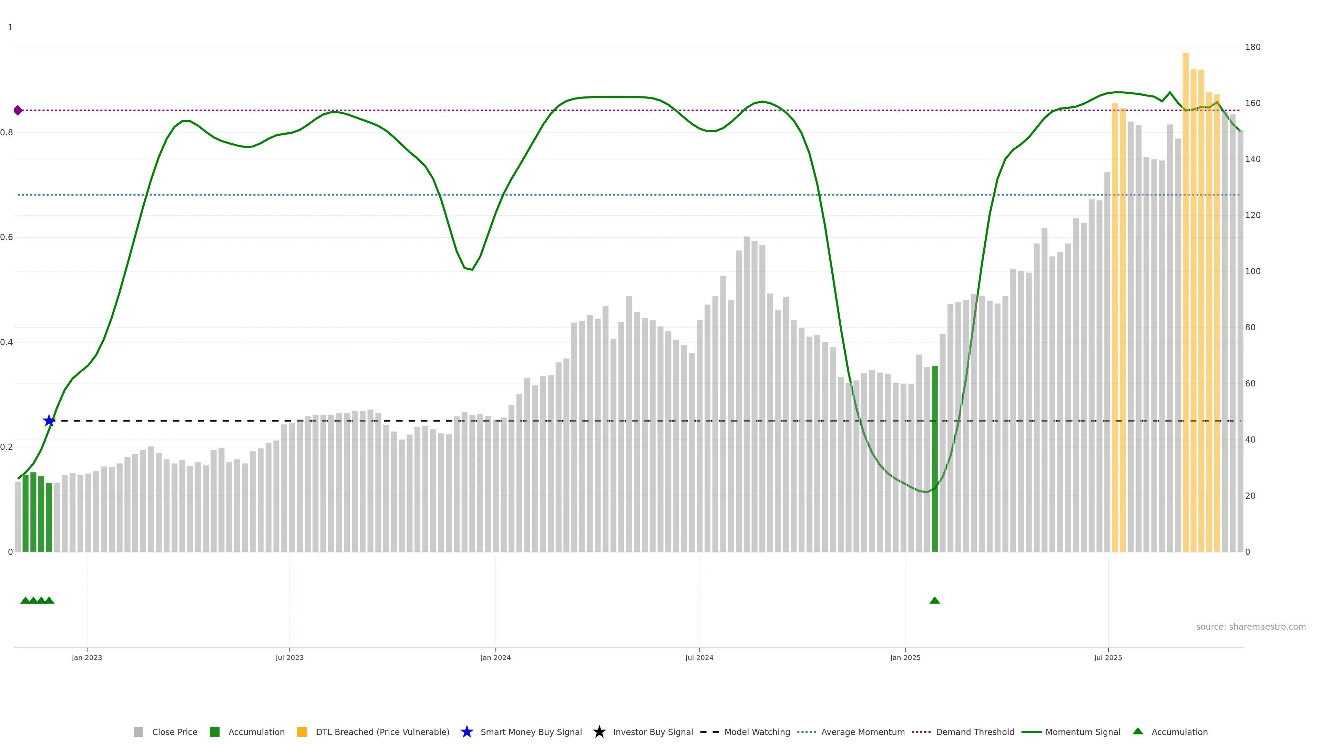1323x744 pixels.
Task: Click the green triangle icon in legend
Action: tap(1138, 732)
